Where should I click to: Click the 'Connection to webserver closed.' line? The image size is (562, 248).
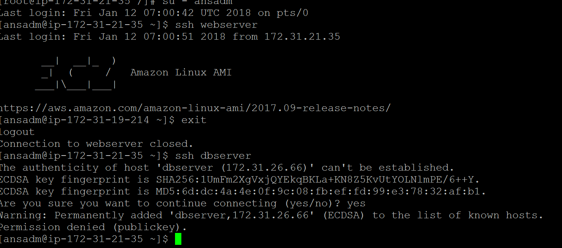(97, 144)
